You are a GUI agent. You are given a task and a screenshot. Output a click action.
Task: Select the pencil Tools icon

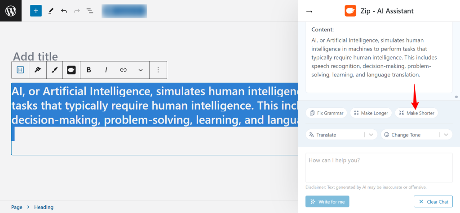(x=51, y=11)
